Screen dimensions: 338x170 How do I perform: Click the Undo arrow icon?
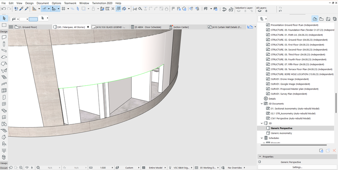(x=3, y=8)
